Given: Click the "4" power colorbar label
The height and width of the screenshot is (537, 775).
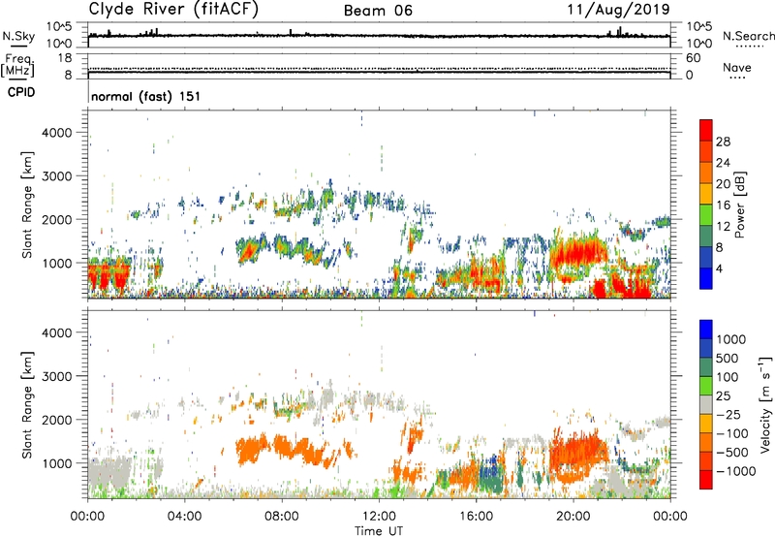Looking at the screenshot, I should tap(719, 269).
